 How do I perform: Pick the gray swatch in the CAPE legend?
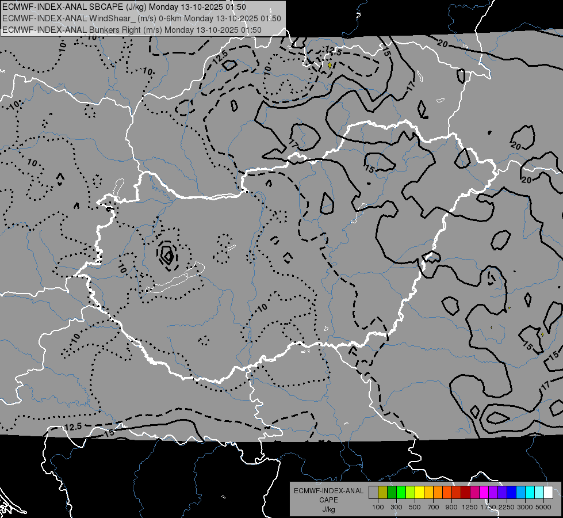click(x=373, y=493)
